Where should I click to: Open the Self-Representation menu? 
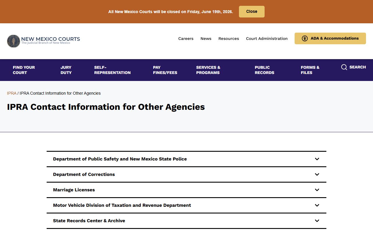[x=112, y=70]
